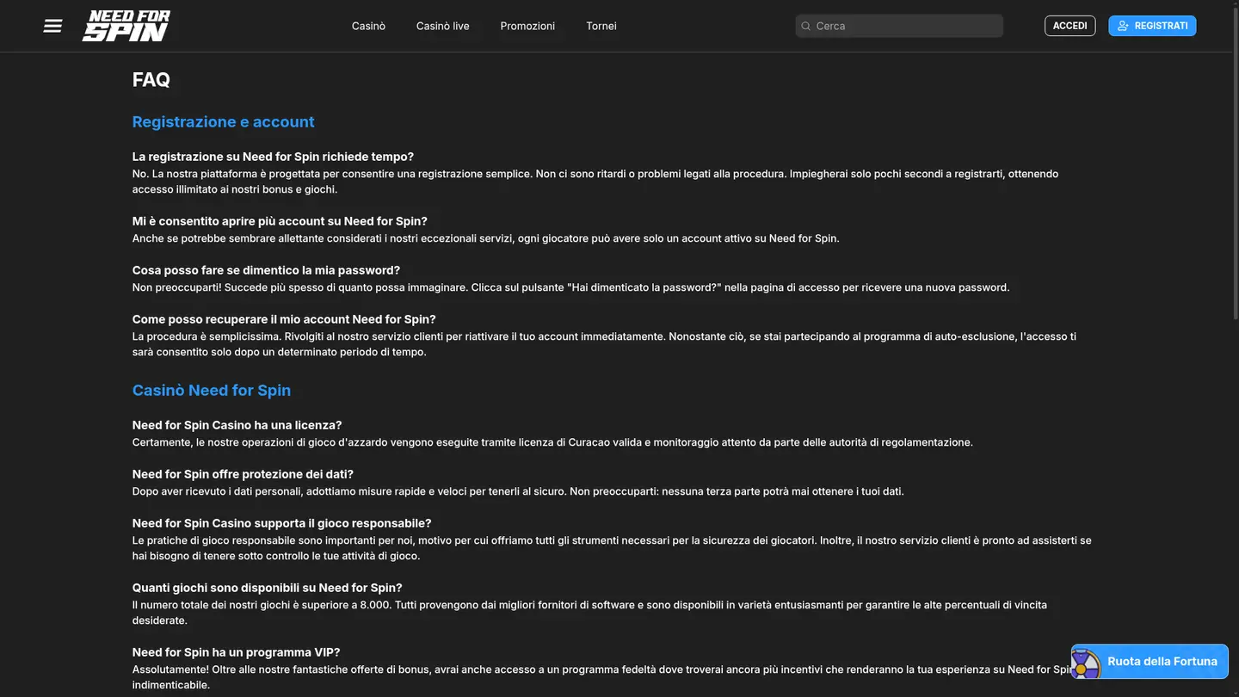Spin the Ruota della Fortuna wheel icon
The height and width of the screenshot is (697, 1239).
[x=1086, y=663]
